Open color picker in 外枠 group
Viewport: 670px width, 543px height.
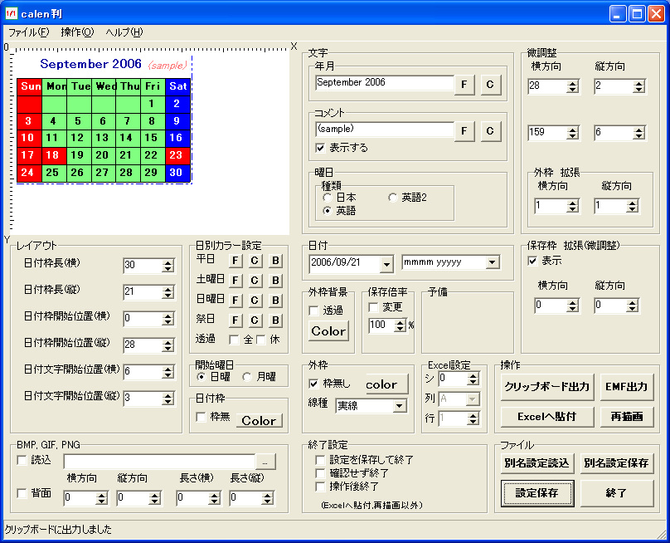(x=387, y=384)
